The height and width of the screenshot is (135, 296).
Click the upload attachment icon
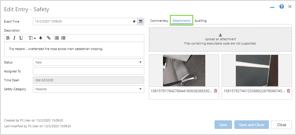point(221,35)
